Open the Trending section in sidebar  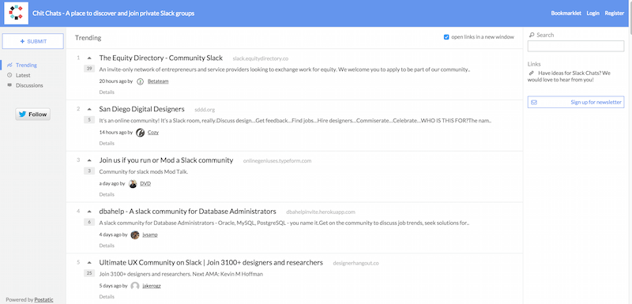(26, 65)
